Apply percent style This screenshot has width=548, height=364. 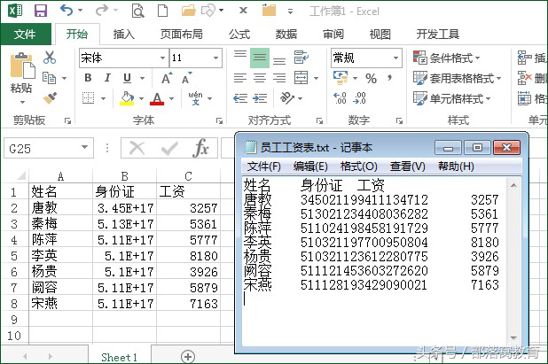click(372, 78)
